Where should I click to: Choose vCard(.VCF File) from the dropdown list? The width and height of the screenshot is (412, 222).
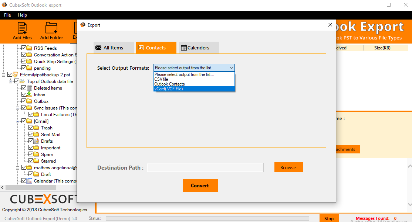[x=194, y=89]
